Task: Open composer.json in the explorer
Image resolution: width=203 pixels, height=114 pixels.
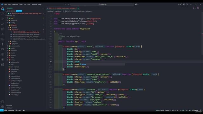Action: (15, 76)
